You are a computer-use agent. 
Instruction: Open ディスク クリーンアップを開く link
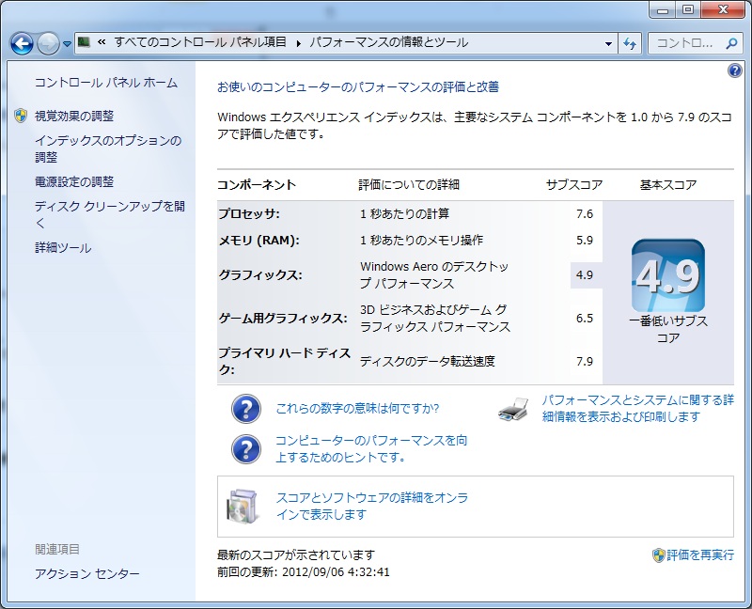[x=109, y=206]
